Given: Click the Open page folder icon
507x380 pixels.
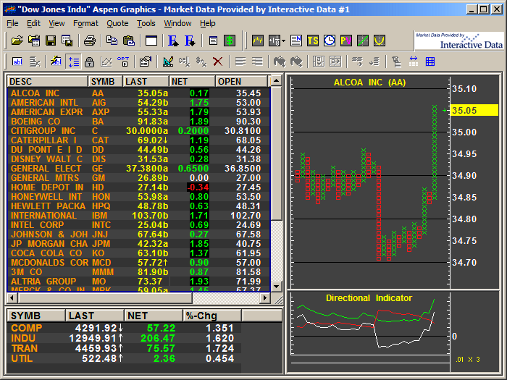Looking at the screenshot, I should (x=34, y=41).
